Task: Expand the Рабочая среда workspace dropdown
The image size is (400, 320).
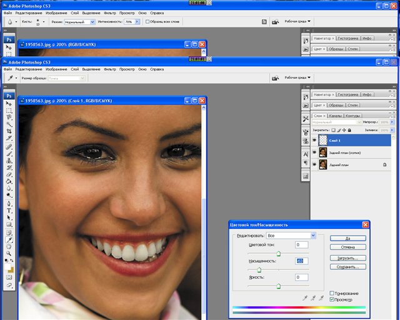Action: [x=298, y=77]
